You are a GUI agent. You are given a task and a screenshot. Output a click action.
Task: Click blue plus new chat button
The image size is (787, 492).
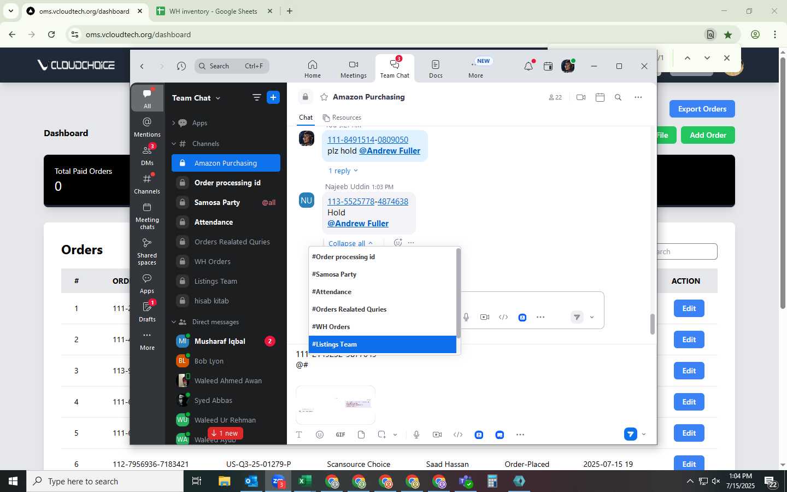(273, 98)
